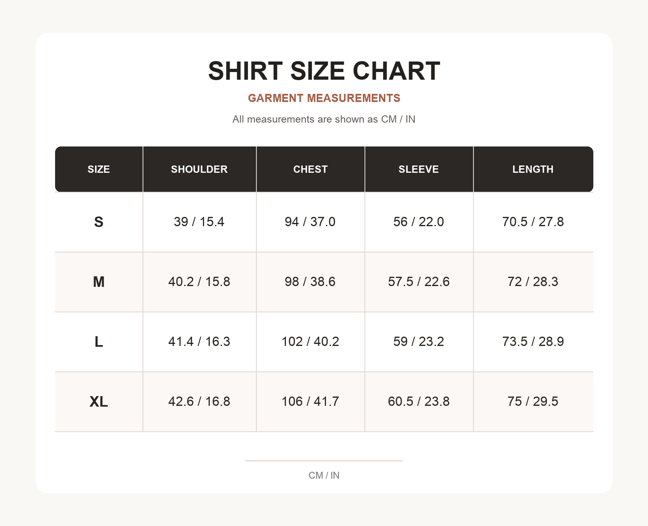Click the 59 / 23.2 sleeve cell
Screen dimensions: 648x526
pyautogui.click(x=419, y=341)
